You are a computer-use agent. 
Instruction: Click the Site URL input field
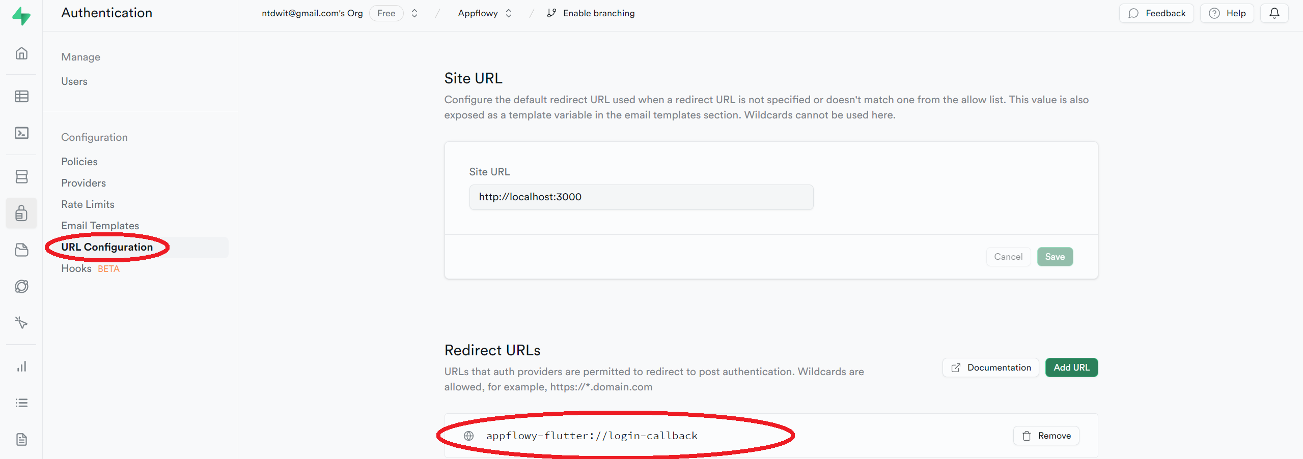click(x=641, y=197)
